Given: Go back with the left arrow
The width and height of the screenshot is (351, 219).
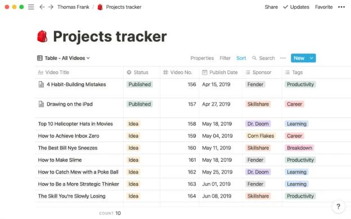Looking at the screenshot, I should coord(42,7).
